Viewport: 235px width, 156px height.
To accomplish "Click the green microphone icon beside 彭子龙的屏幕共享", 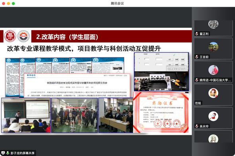I will tap(8, 153).
